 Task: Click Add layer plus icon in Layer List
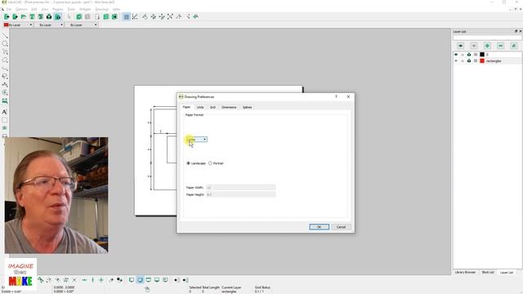[x=487, y=46]
